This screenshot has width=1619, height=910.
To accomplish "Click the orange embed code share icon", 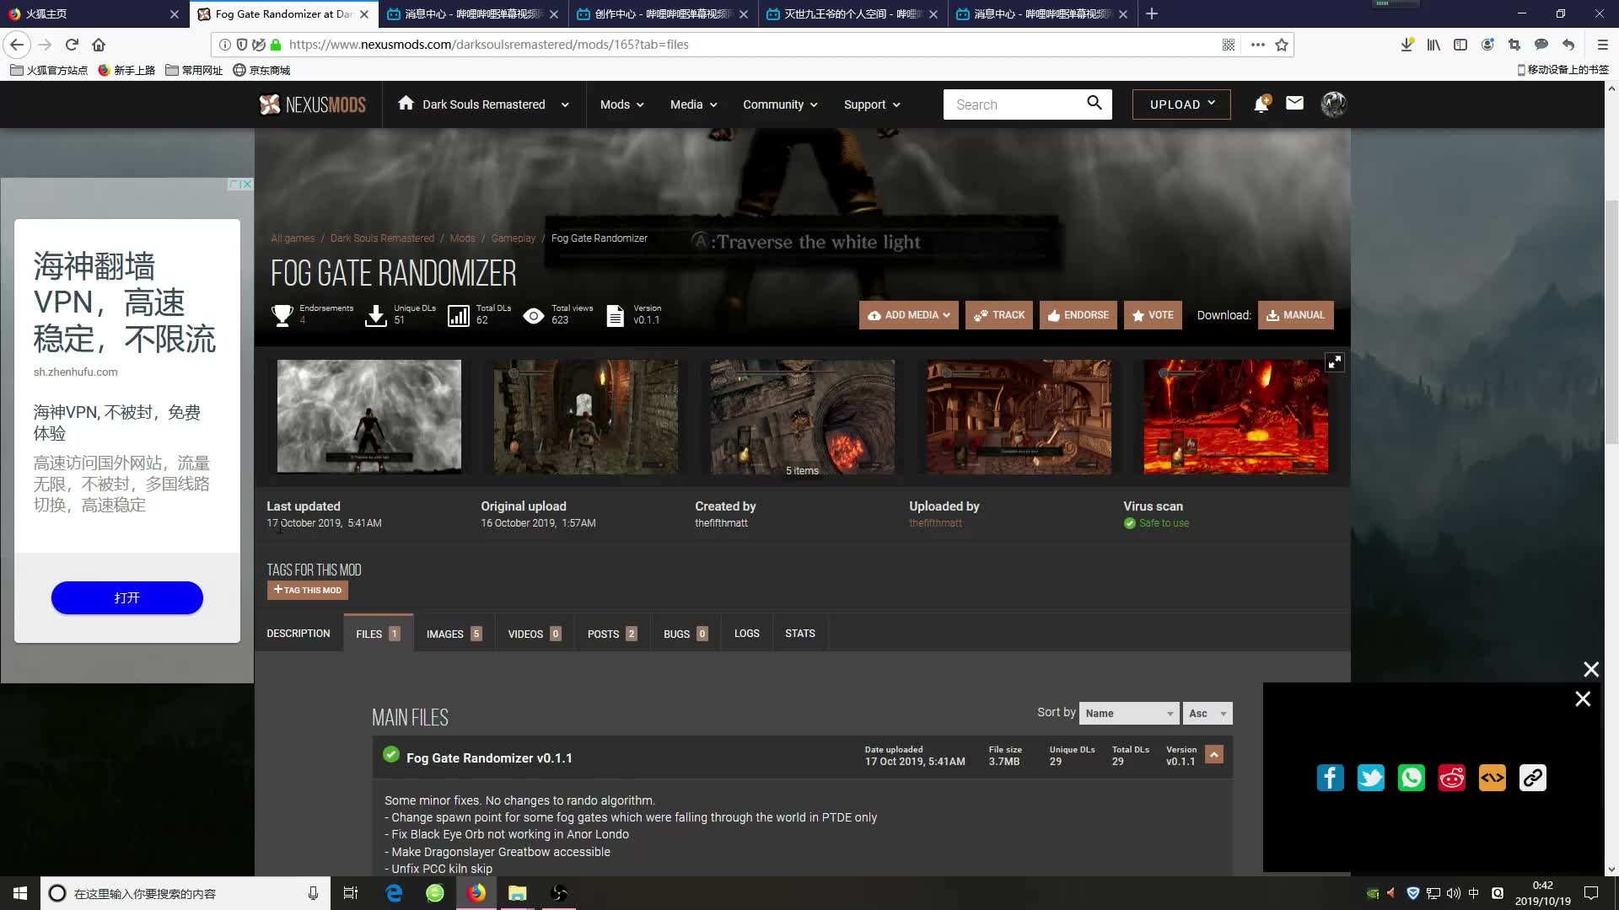I will click(x=1492, y=778).
